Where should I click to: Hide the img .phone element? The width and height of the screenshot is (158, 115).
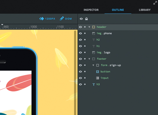tap(80, 33)
